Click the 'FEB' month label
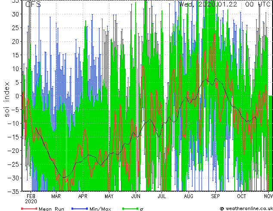 coord(31,196)
